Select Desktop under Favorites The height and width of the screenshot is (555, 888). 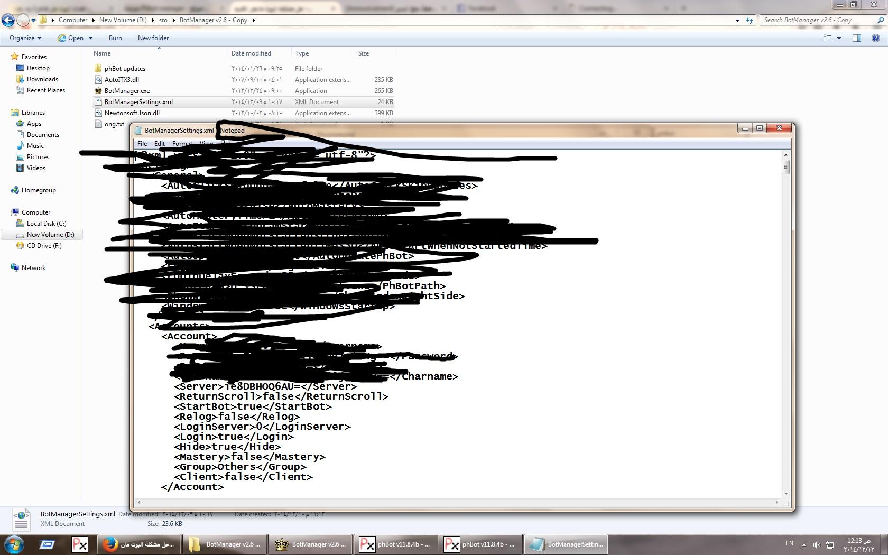click(38, 68)
